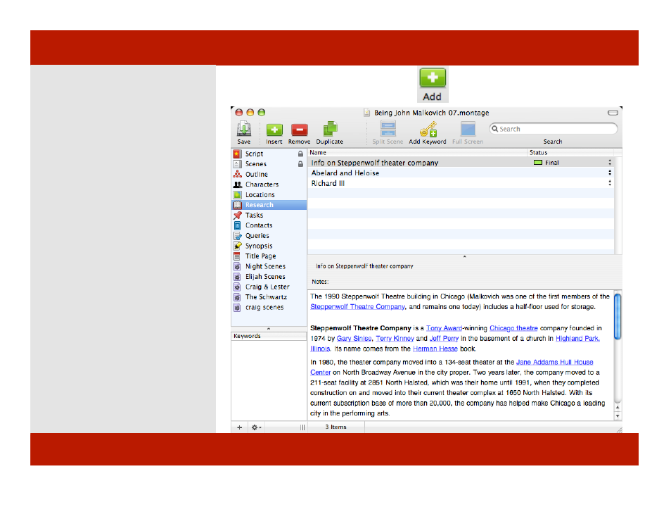671x519 pixels.
Task: Click the sidebar resize grip below the list
Action: (x=302, y=427)
